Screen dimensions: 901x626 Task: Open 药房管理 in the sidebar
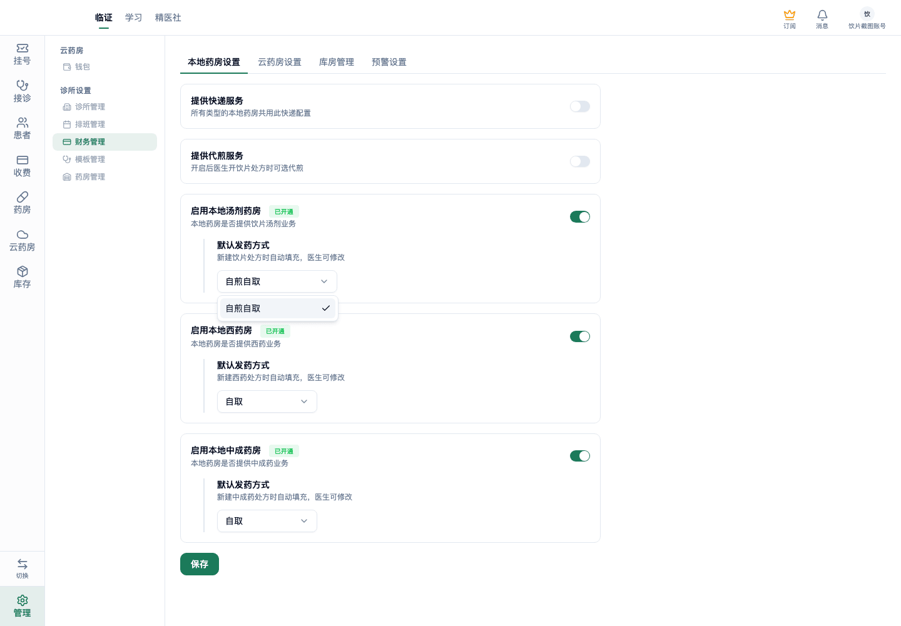(x=104, y=177)
